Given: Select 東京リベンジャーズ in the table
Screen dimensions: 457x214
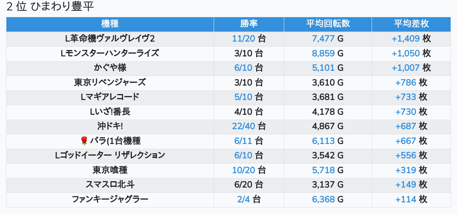Looking at the screenshot, I should (110, 82).
